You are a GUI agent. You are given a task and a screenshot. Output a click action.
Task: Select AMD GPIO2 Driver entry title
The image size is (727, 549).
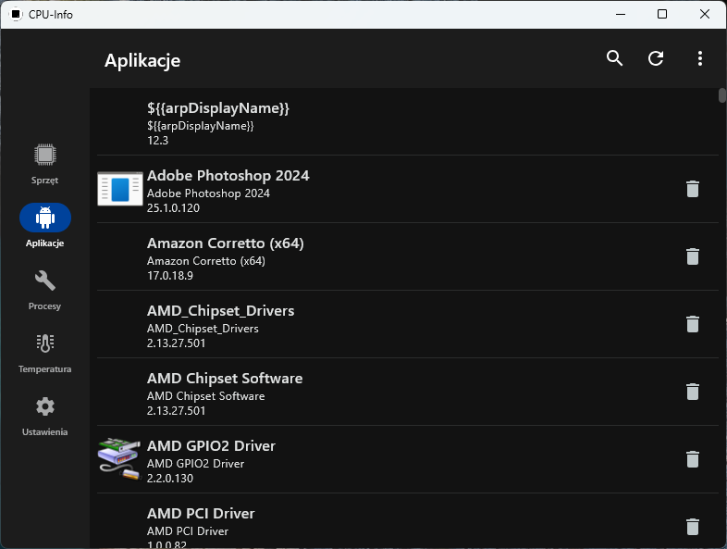coord(211,446)
